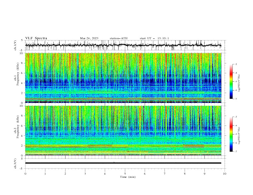The height and width of the screenshot is (195, 253).
Task: Click time tick label '10' on x-axis
Action: pos(225,174)
